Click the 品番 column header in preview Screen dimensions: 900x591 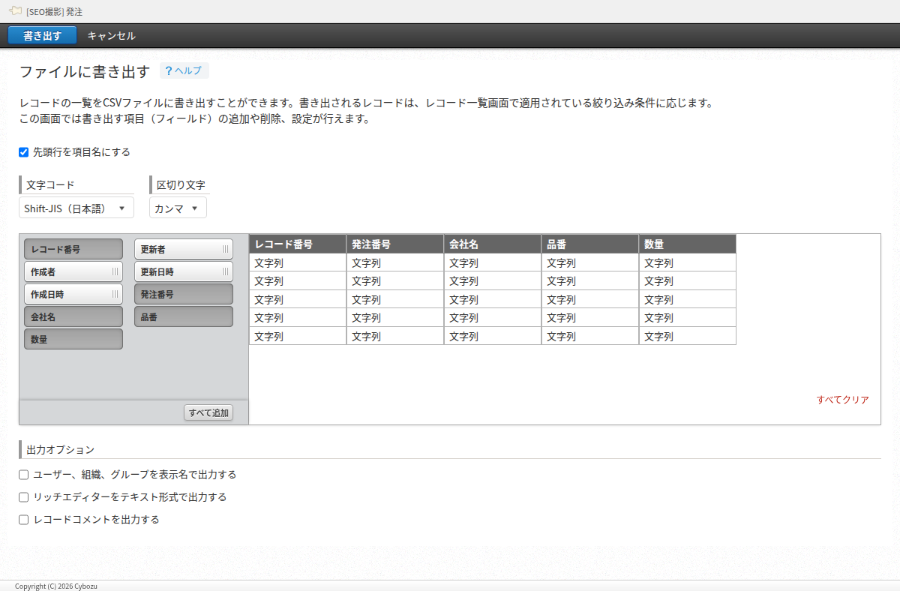(x=590, y=244)
